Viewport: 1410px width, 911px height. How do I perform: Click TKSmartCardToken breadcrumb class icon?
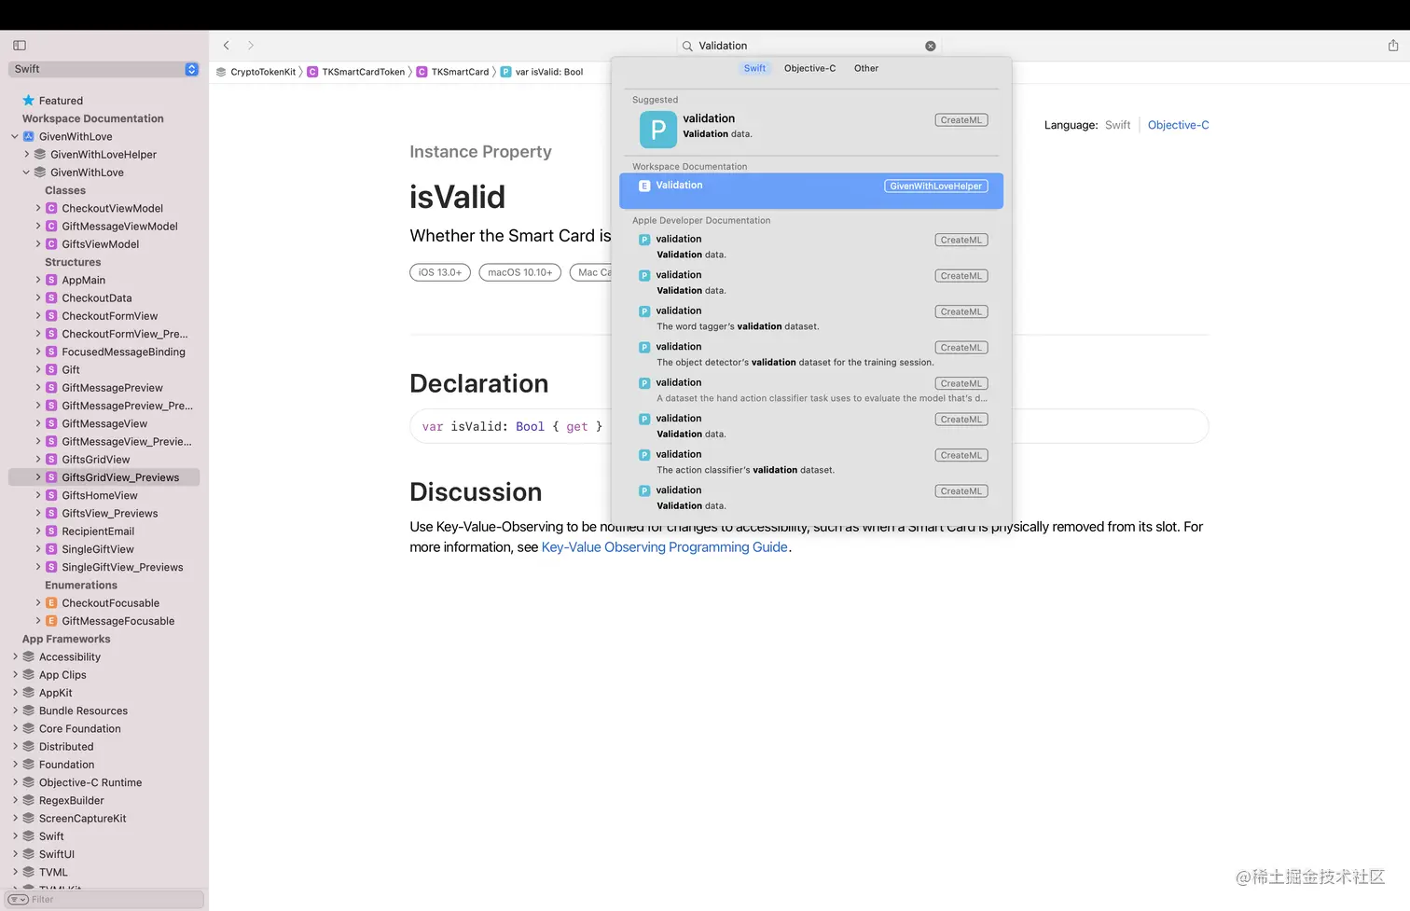point(312,72)
